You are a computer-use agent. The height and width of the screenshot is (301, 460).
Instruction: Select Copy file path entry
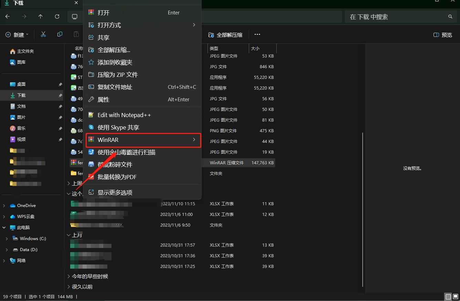click(142, 87)
